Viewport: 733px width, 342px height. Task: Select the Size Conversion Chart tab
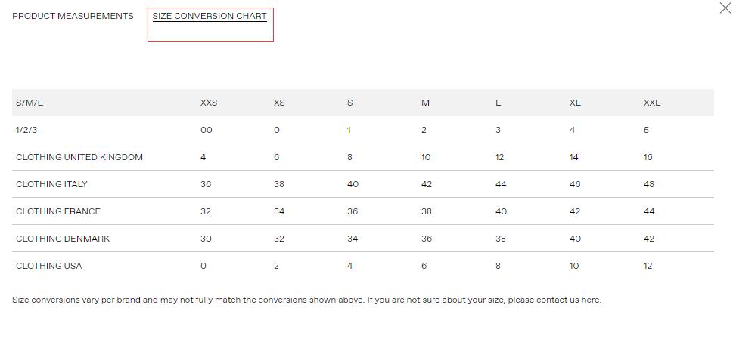point(210,16)
